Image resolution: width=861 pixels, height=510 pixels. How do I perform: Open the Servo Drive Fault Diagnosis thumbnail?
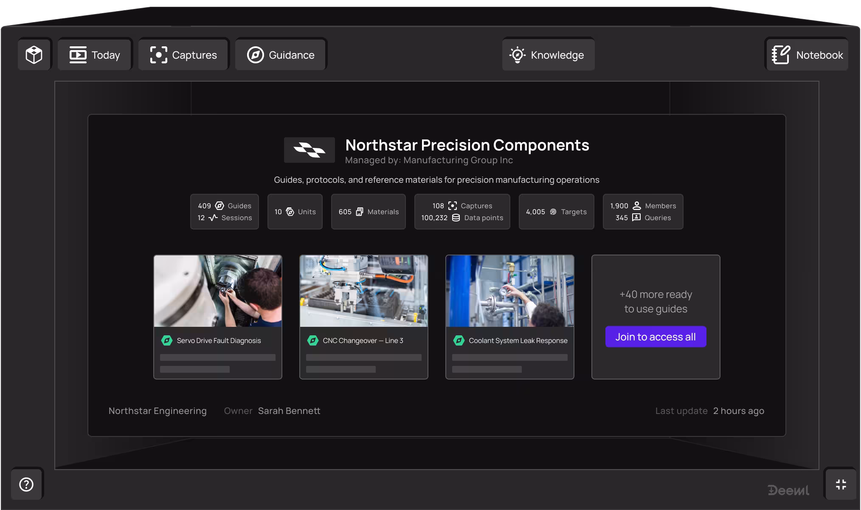click(218, 291)
